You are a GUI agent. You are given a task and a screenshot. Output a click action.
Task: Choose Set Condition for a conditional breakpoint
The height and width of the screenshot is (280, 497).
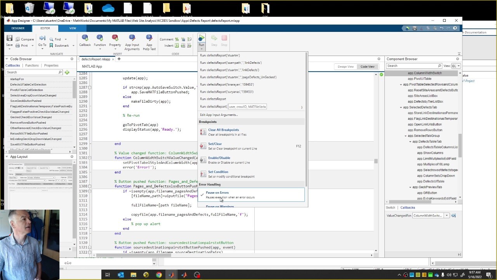click(218, 172)
